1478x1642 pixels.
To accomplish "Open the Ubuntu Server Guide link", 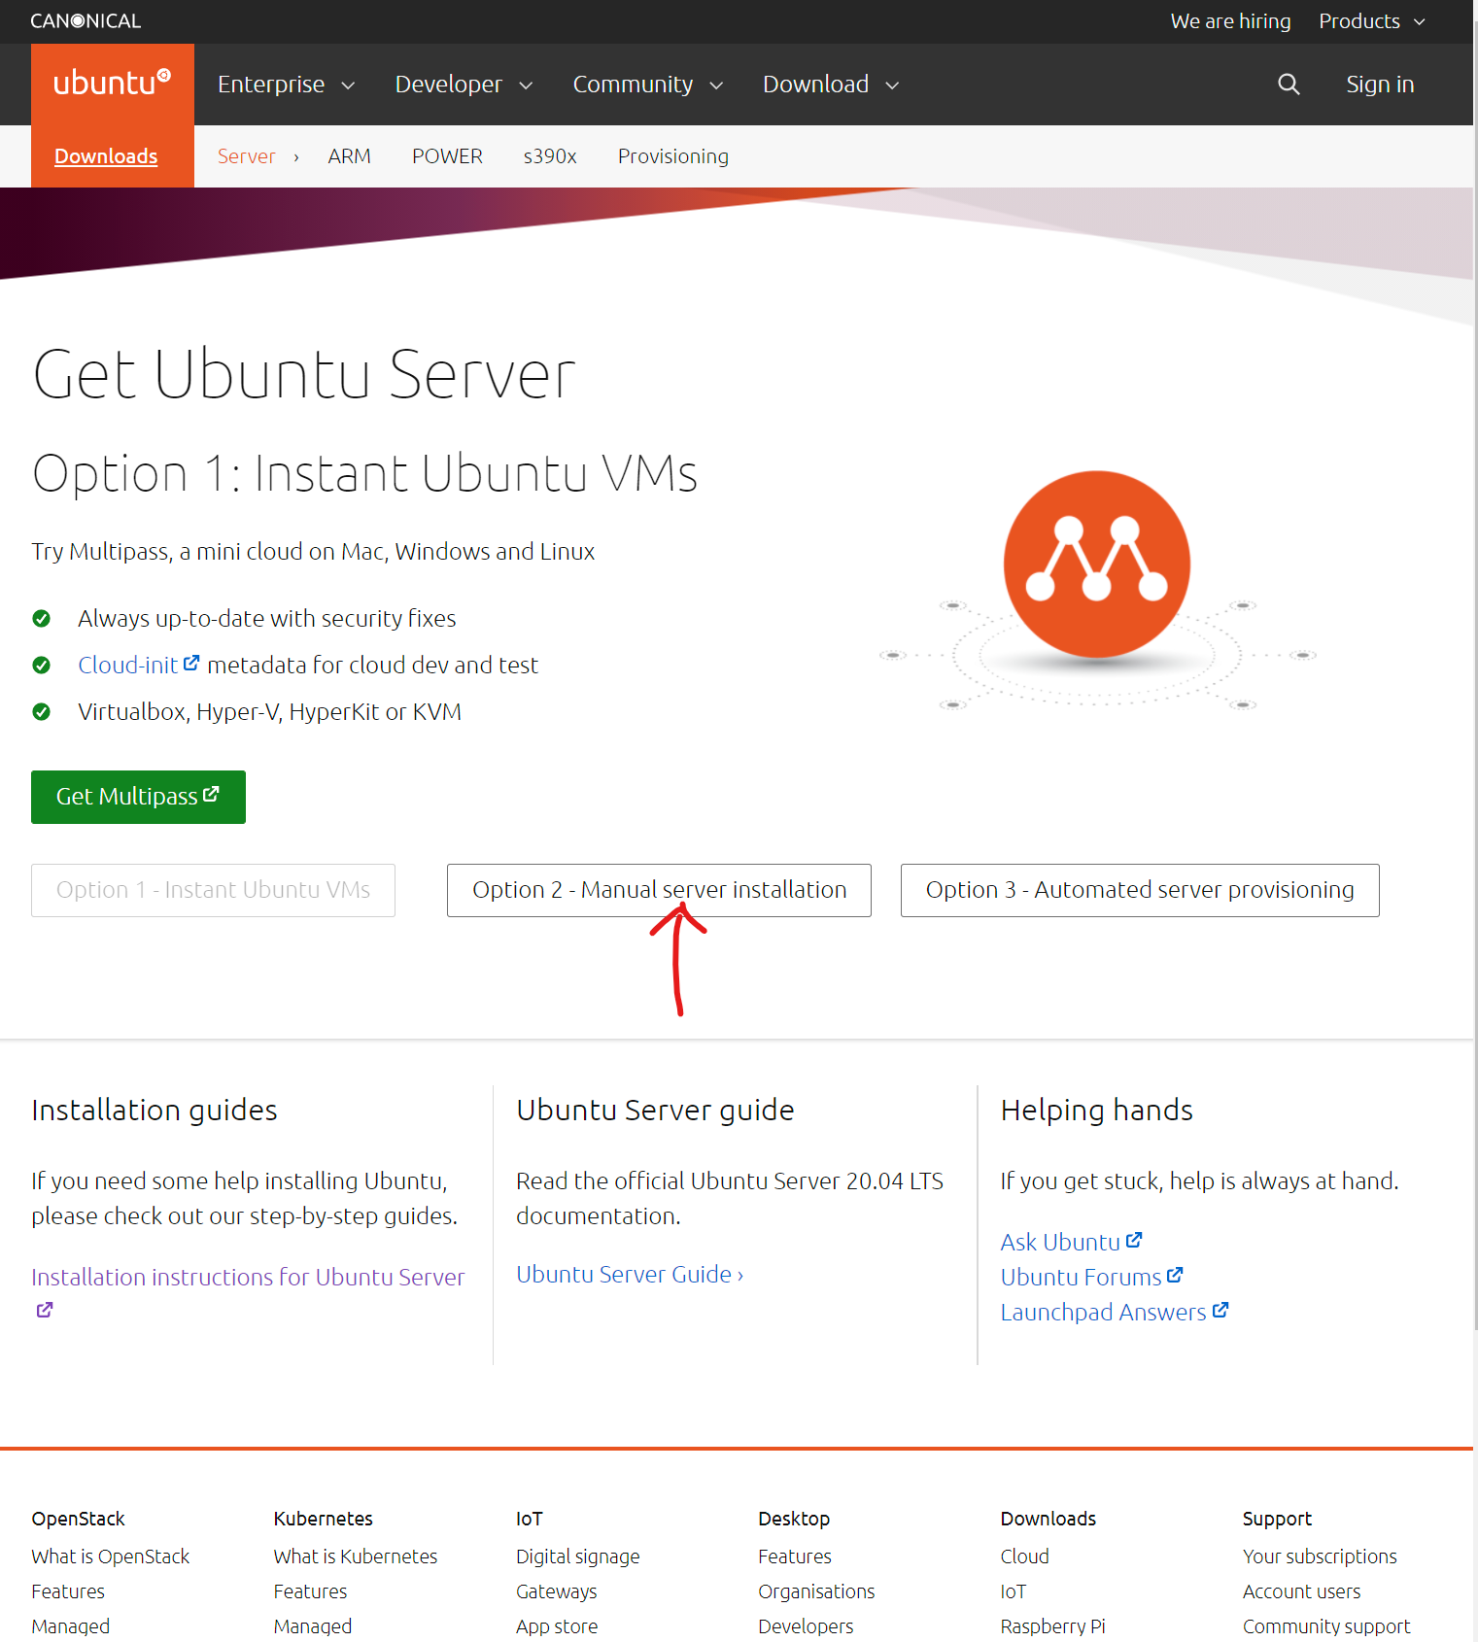I will pyautogui.click(x=629, y=1274).
